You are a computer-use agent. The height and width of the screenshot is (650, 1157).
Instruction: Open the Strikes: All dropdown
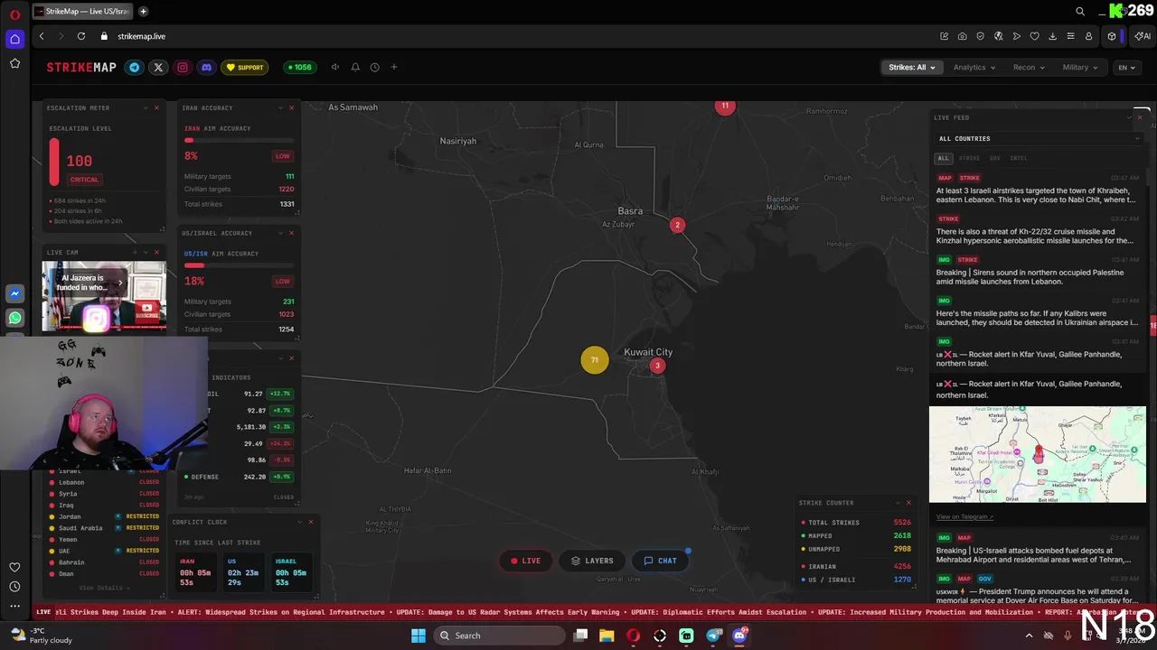(x=911, y=68)
